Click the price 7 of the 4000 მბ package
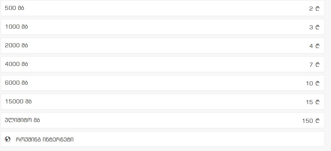 click(x=311, y=65)
